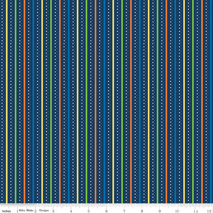This screenshot has height=213, width=213.
Task: Select the ruler number 11
Action: [x=196, y=211]
